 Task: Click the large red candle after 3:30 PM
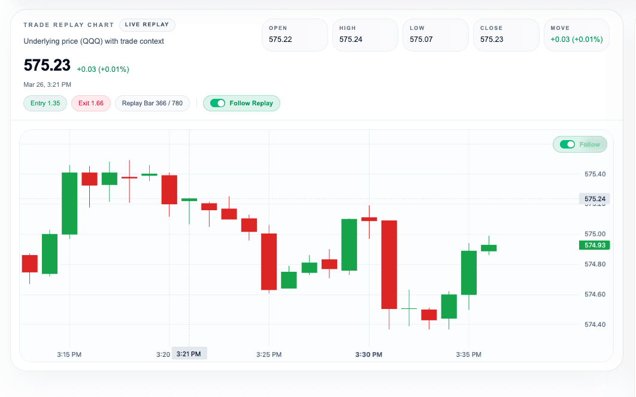pos(389,265)
